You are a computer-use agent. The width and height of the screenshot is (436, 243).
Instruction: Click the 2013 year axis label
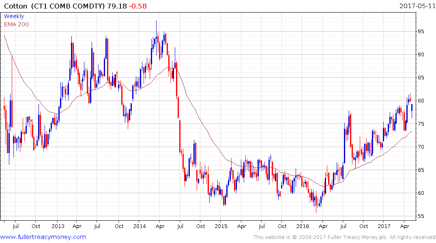click(x=58, y=226)
